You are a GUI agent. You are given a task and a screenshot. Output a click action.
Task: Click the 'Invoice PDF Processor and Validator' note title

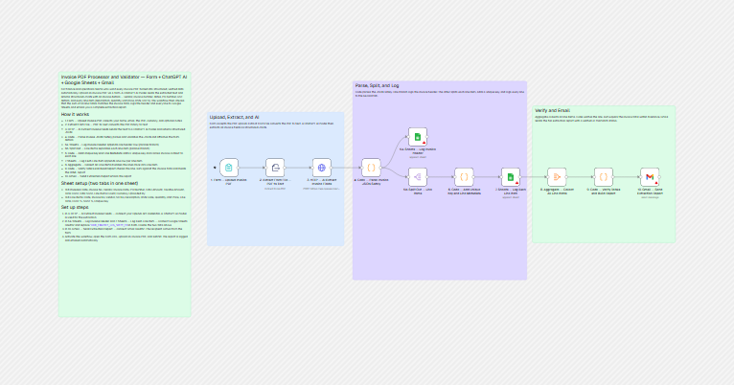[x=124, y=79]
